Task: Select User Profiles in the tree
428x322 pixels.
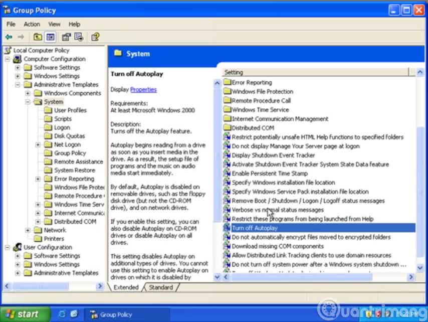Action: (x=71, y=110)
